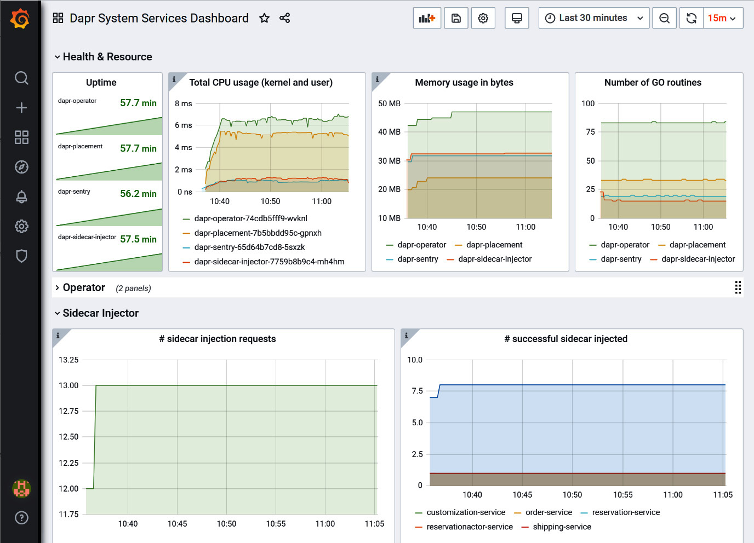The width and height of the screenshot is (754, 543).
Task: Open dashboard settings gear in top bar
Action: click(x=483, y=18)
